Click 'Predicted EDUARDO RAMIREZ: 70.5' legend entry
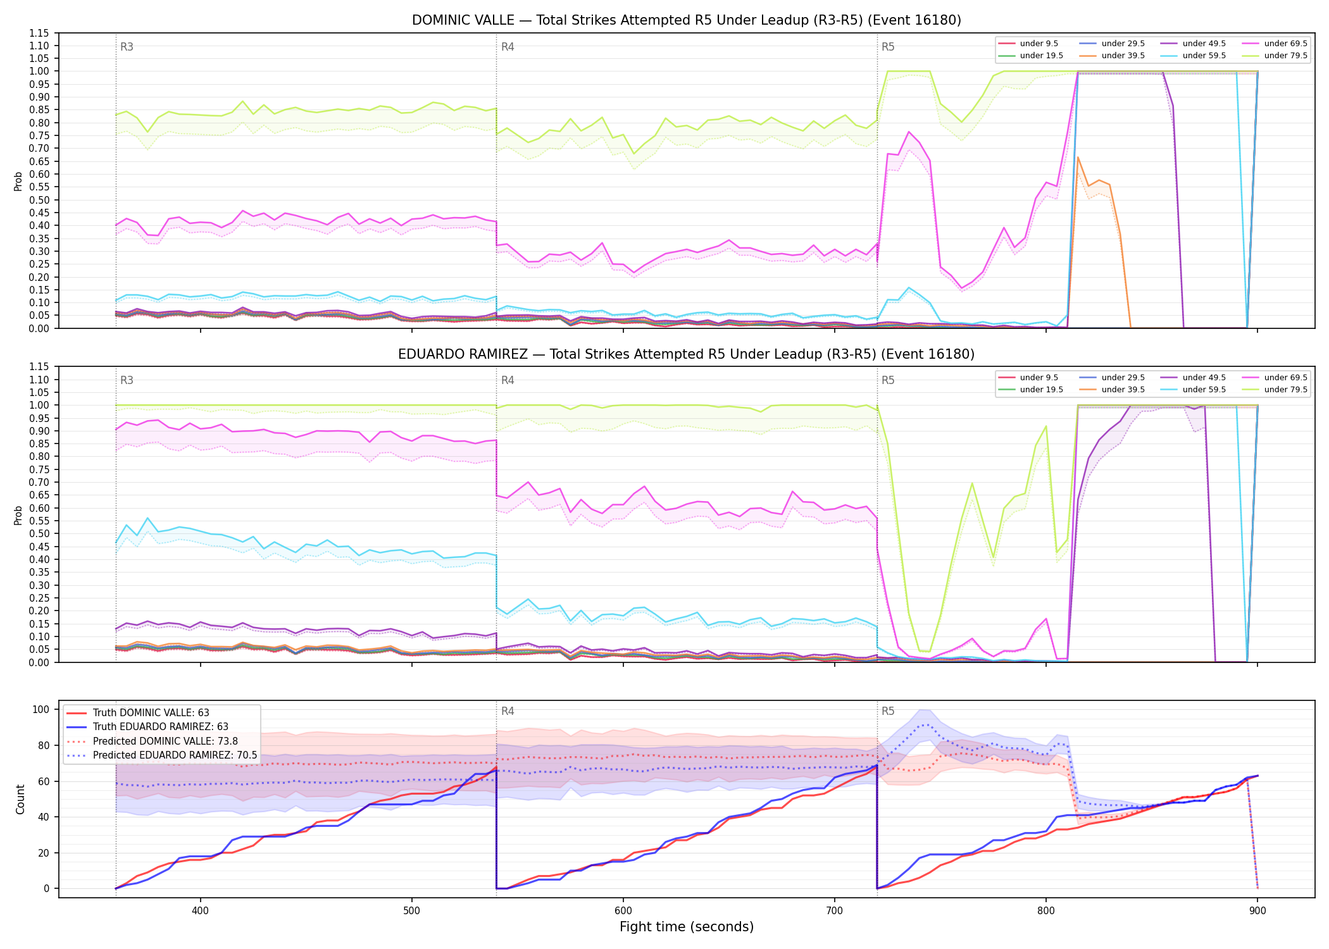1329x949 pixels. [x=161, y=755]
